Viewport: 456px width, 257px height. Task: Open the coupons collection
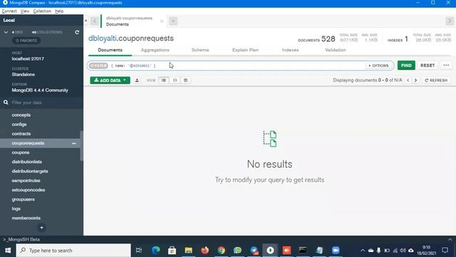(21, 153)
